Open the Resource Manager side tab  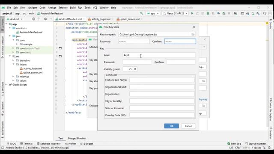coord(3,47)
